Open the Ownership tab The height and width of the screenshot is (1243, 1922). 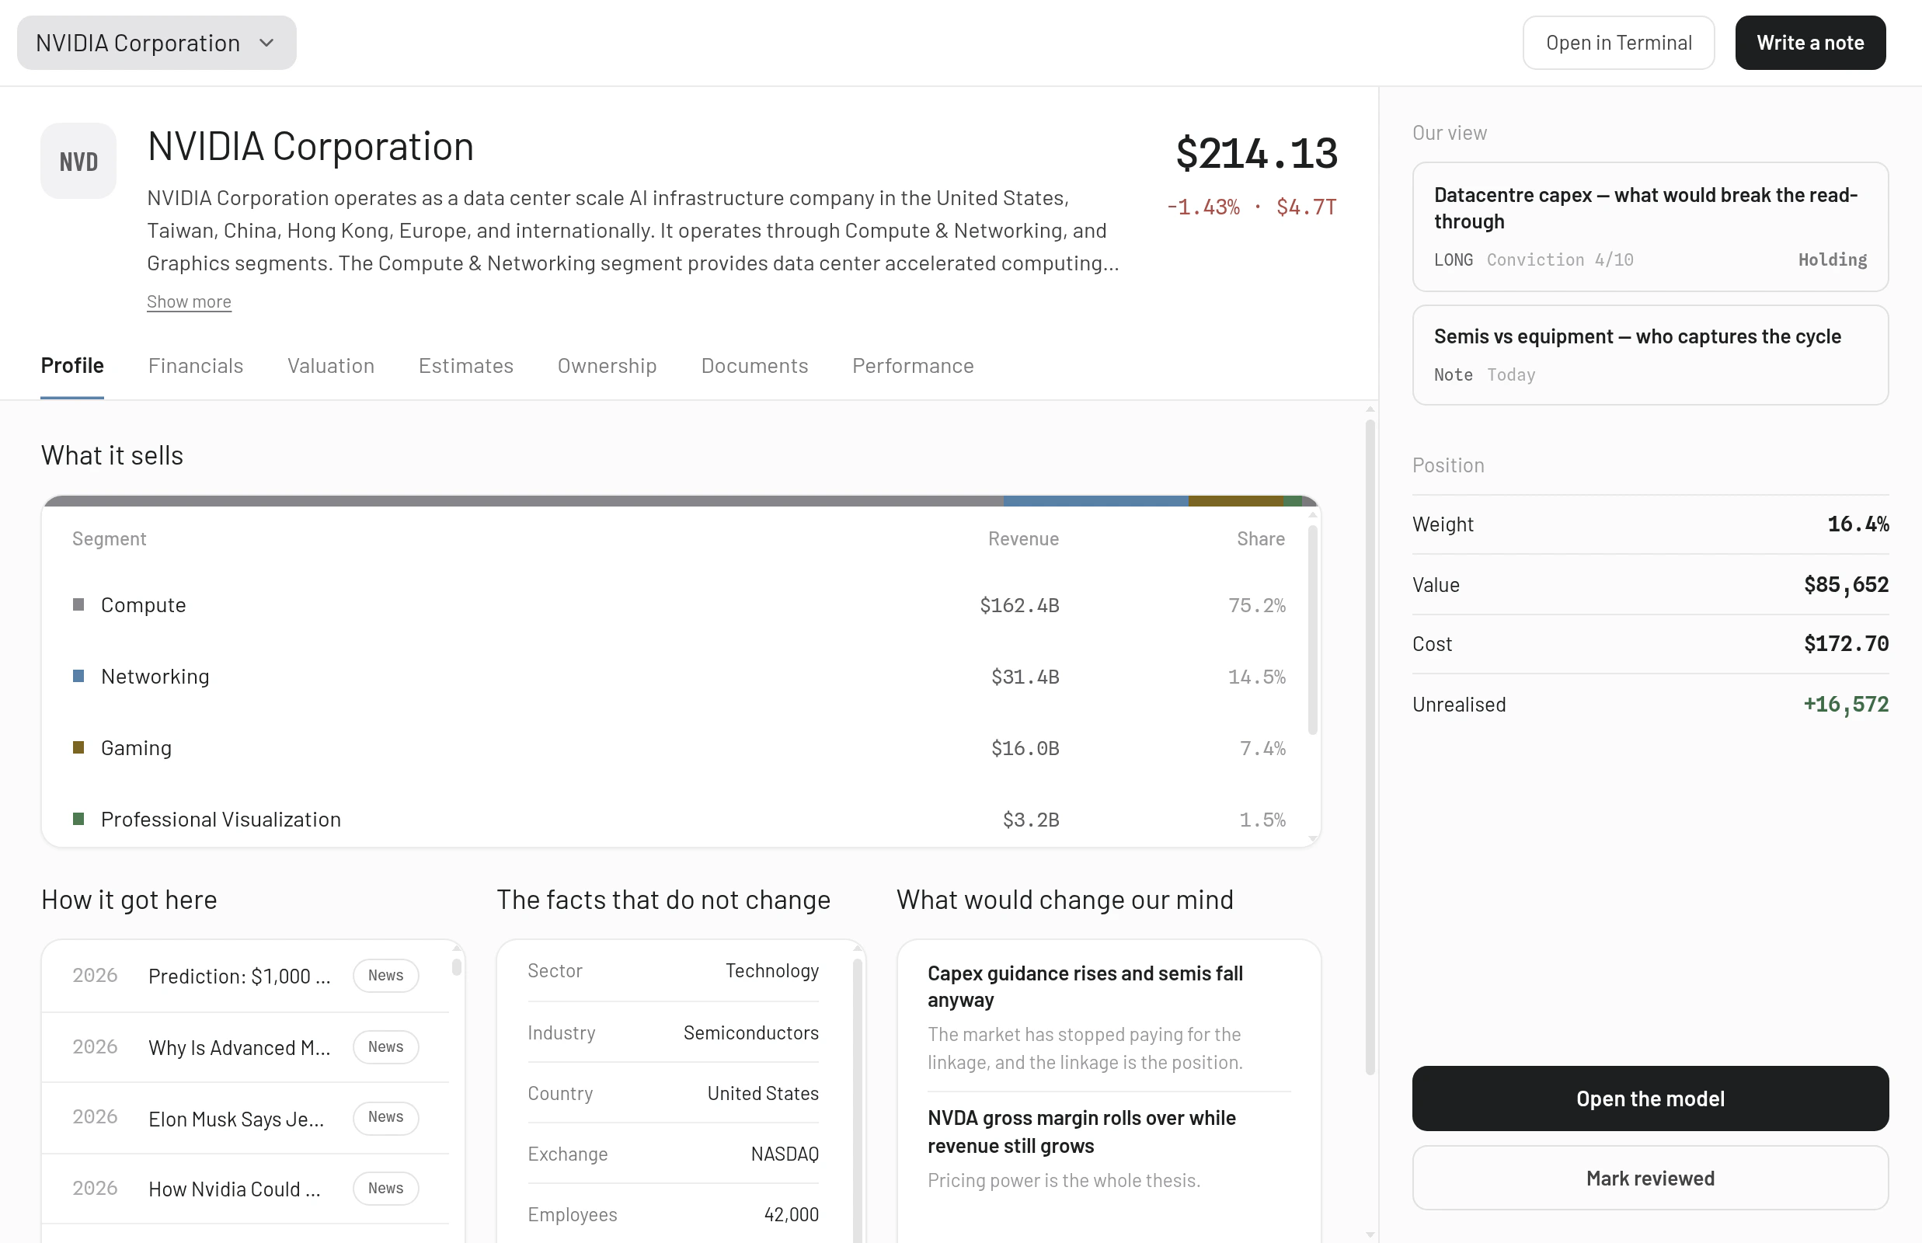click(x=607, y=367)
